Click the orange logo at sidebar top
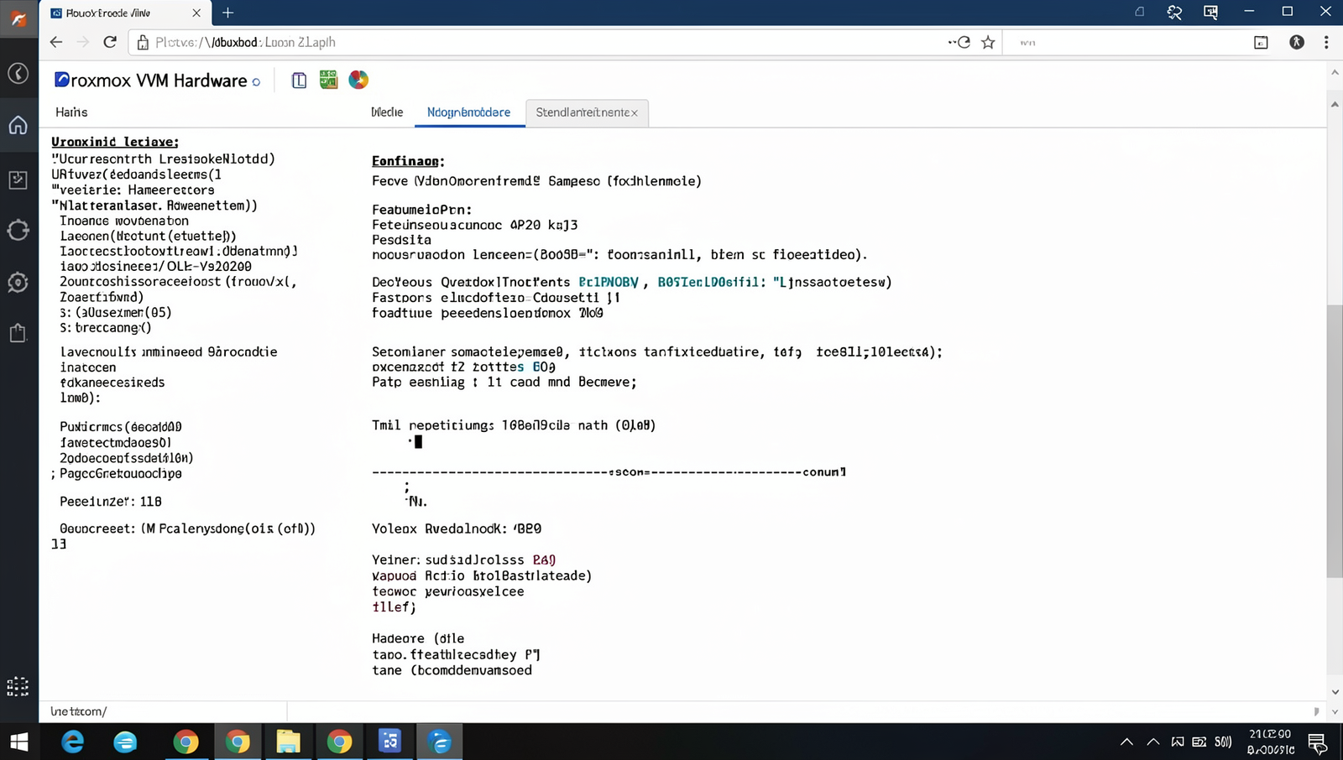This screenshot has height=760, width=1343. [x=18, y=18]
